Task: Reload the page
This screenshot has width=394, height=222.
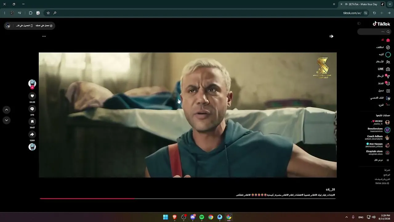Action: 374,13
